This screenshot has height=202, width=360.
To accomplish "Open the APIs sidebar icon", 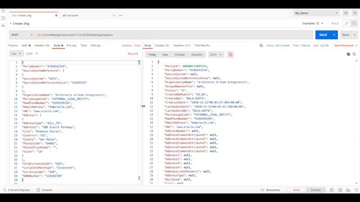I will pyautogui.click(x=3, y=25).
